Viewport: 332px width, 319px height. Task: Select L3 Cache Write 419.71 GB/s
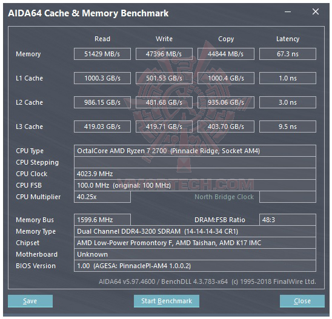point(164,127)
